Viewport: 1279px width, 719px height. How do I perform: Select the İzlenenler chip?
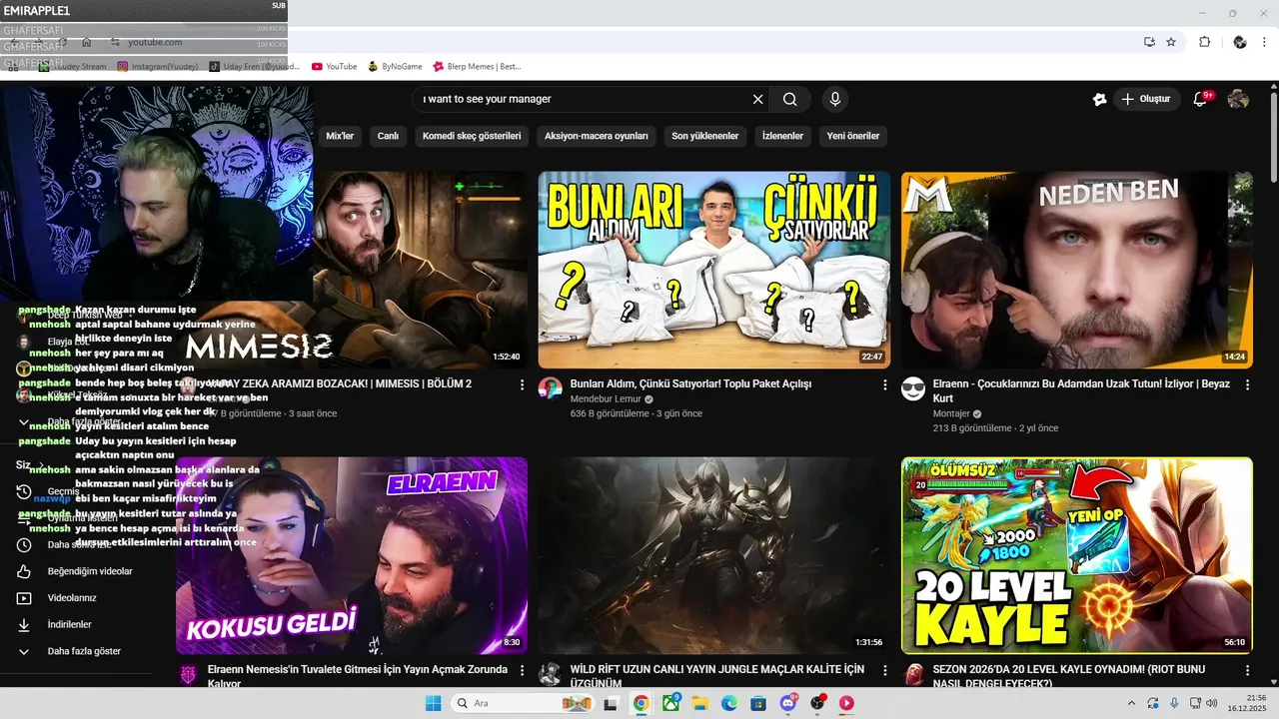pyautogui.click(x=782, y=136)
